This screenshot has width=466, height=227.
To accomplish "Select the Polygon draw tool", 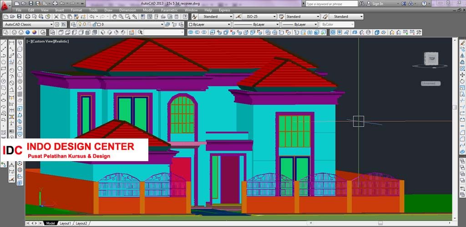I will point(4,62).
